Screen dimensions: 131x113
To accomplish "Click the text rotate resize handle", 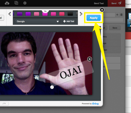I will 52,87.
